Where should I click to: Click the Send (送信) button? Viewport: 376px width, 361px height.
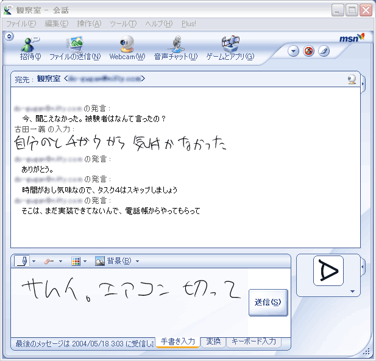tap(268, 302)
